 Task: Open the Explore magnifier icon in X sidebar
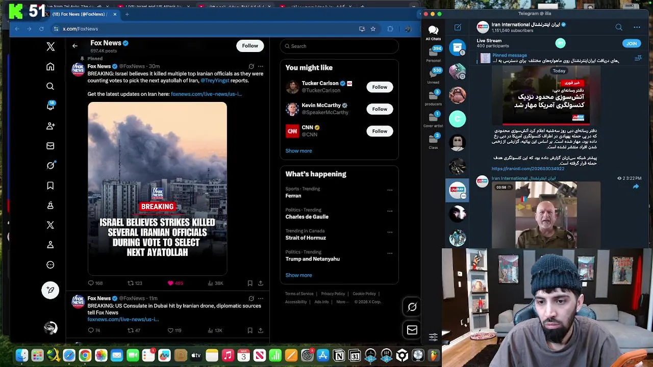[50, 87]
